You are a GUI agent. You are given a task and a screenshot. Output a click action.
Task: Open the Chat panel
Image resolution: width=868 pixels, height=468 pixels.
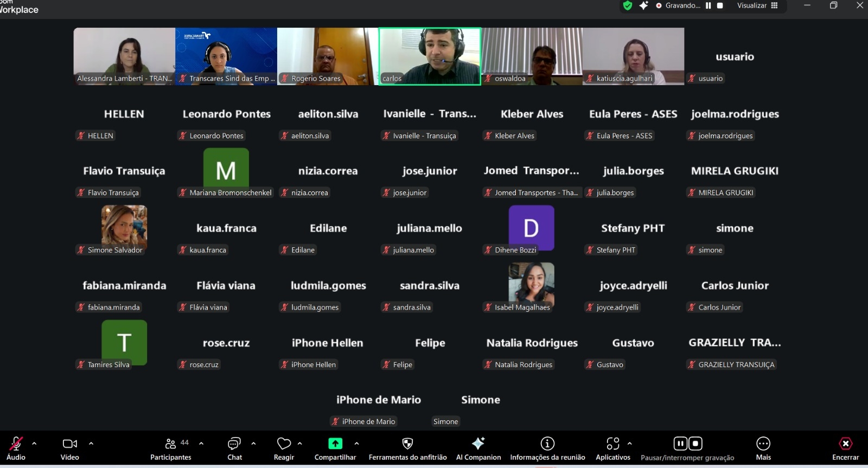tap(234, 448)
